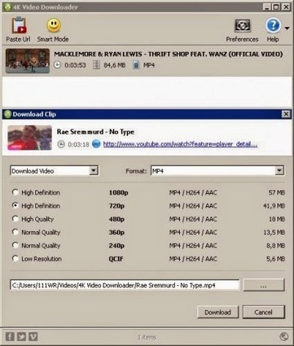294x346 pixels.
Task: Select the QCIF Low Resolution option
Action: [15, 258]
